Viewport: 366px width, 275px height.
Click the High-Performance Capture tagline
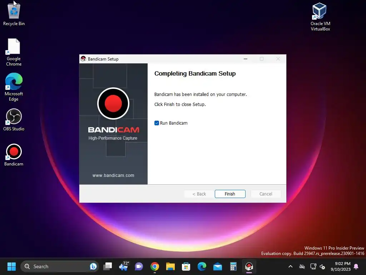tap(113, 138)
